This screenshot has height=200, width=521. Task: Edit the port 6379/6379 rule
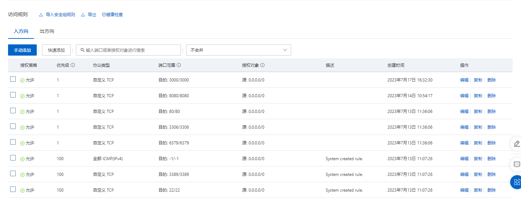464,143
